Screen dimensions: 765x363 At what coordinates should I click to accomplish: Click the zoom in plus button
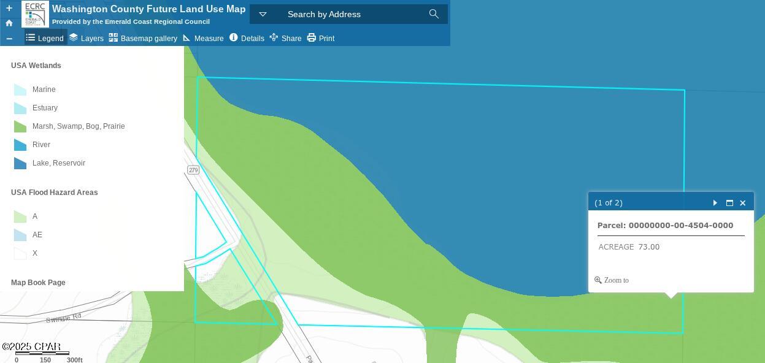click(9, 8)
